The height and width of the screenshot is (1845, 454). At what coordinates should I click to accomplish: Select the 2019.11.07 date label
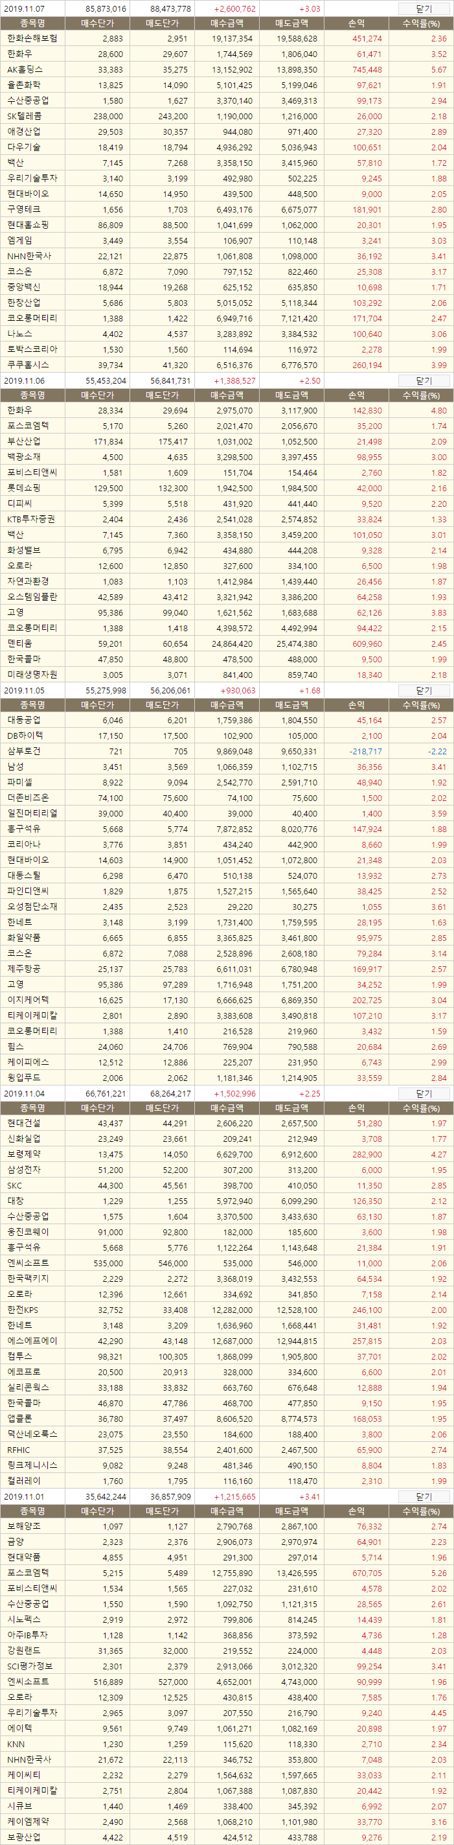(x=25, y=9)
